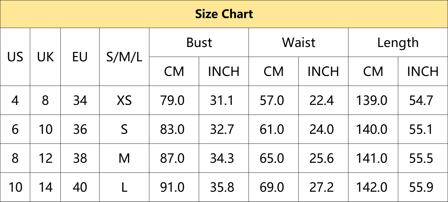Image resolution: width=448 pixels, height=202 pixels.
Task: Select the M size cell
Action: point(124,158)
